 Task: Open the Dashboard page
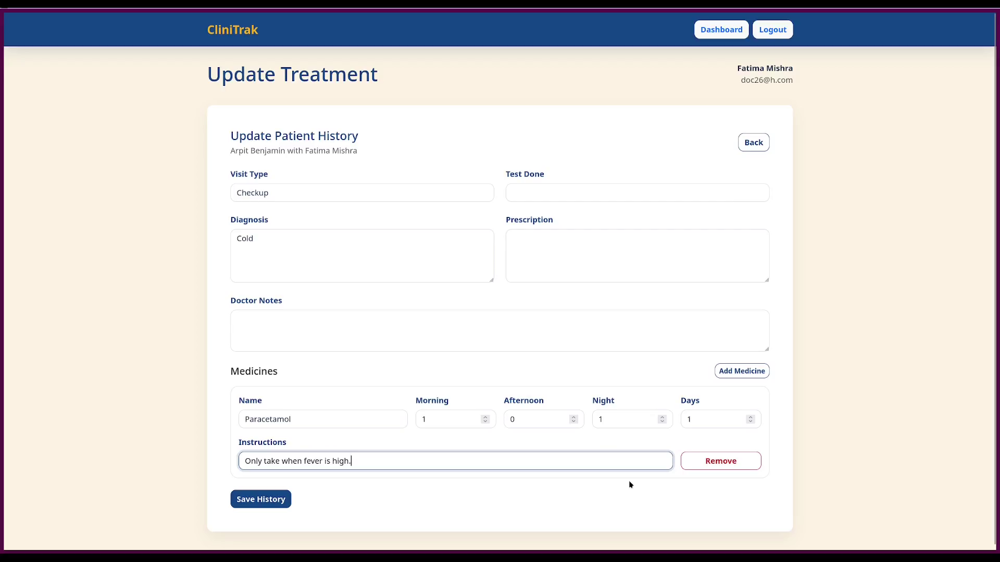(721, 30)
